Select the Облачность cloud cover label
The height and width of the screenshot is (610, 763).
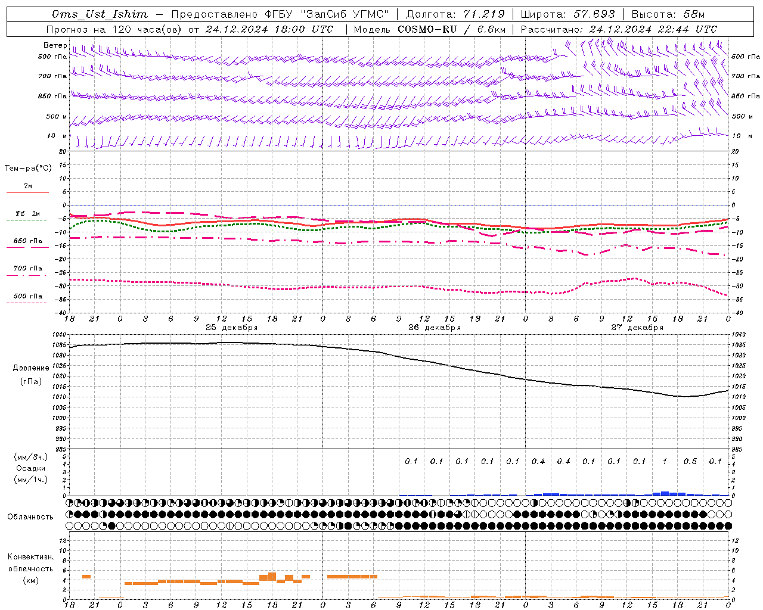tap(30, 516)
